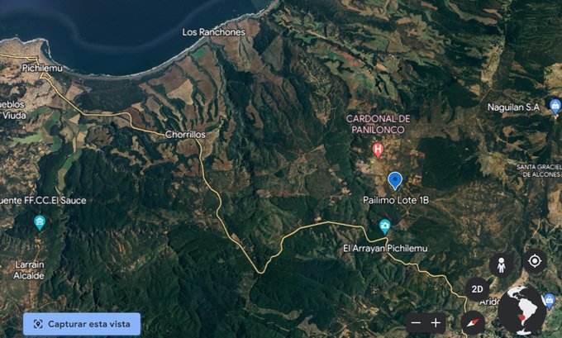Zoom in with the plus button
Viewport: 562px width, 338px height.
tap(436, 323)
